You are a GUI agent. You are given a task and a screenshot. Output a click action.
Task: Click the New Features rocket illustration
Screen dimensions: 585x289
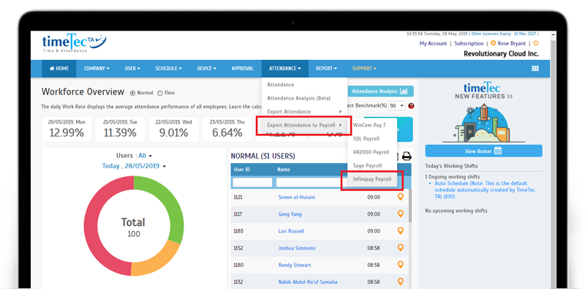[x=484, y=123]
